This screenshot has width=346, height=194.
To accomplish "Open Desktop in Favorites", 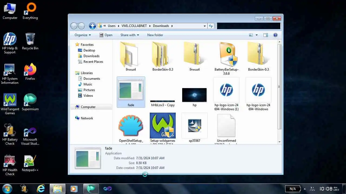I will [89, 50].
